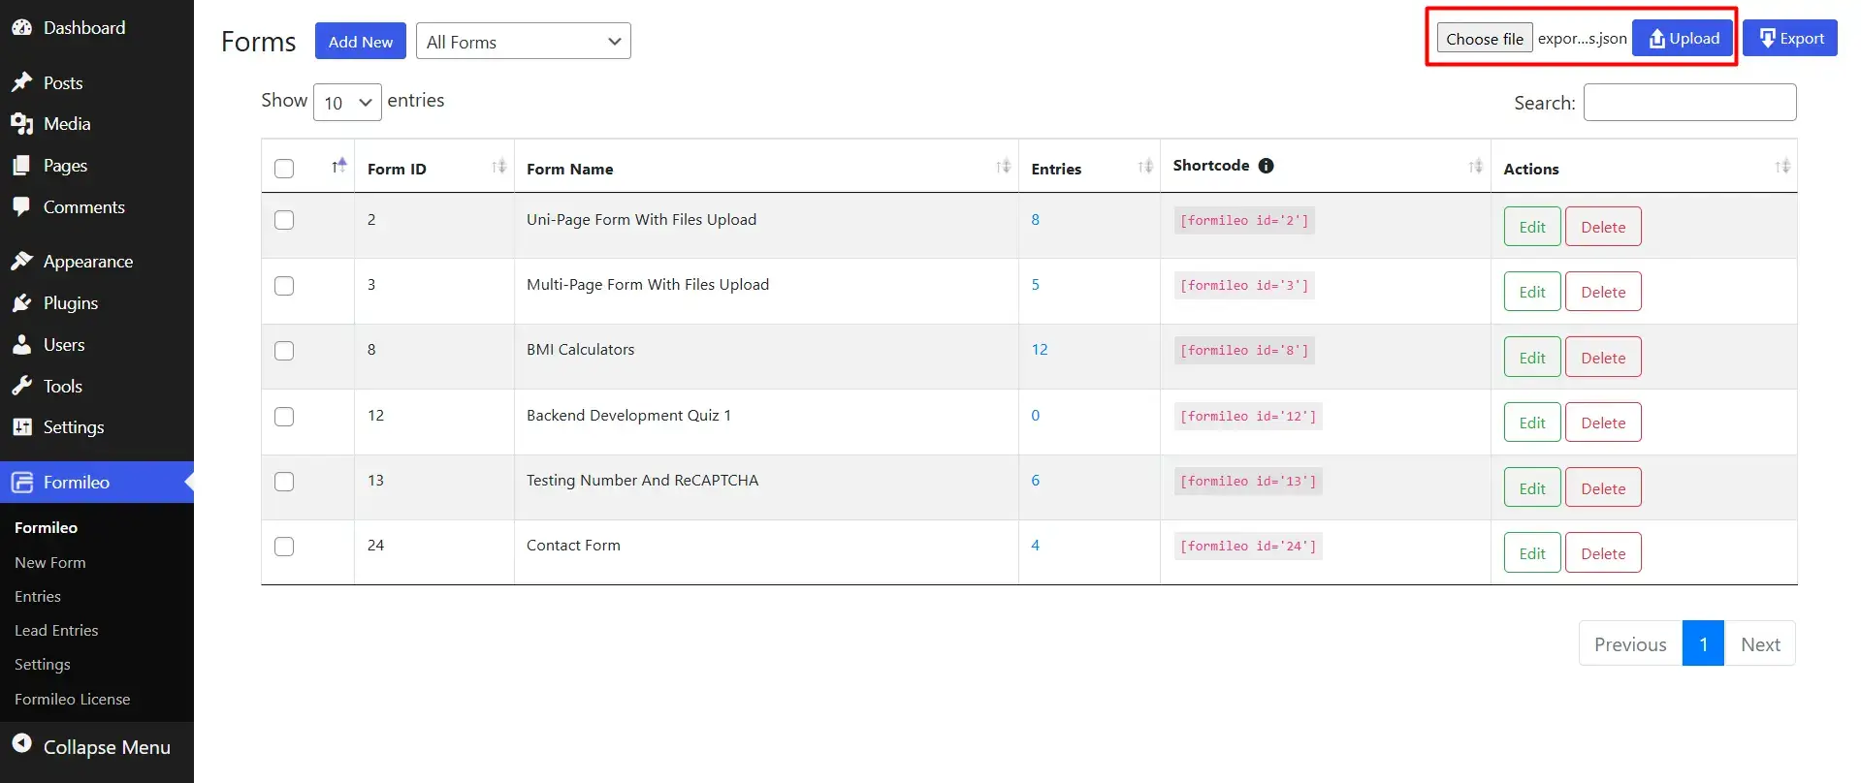Toggle the select-all checkbox in header
This screenshot has height=783, width=1861.
284,169
